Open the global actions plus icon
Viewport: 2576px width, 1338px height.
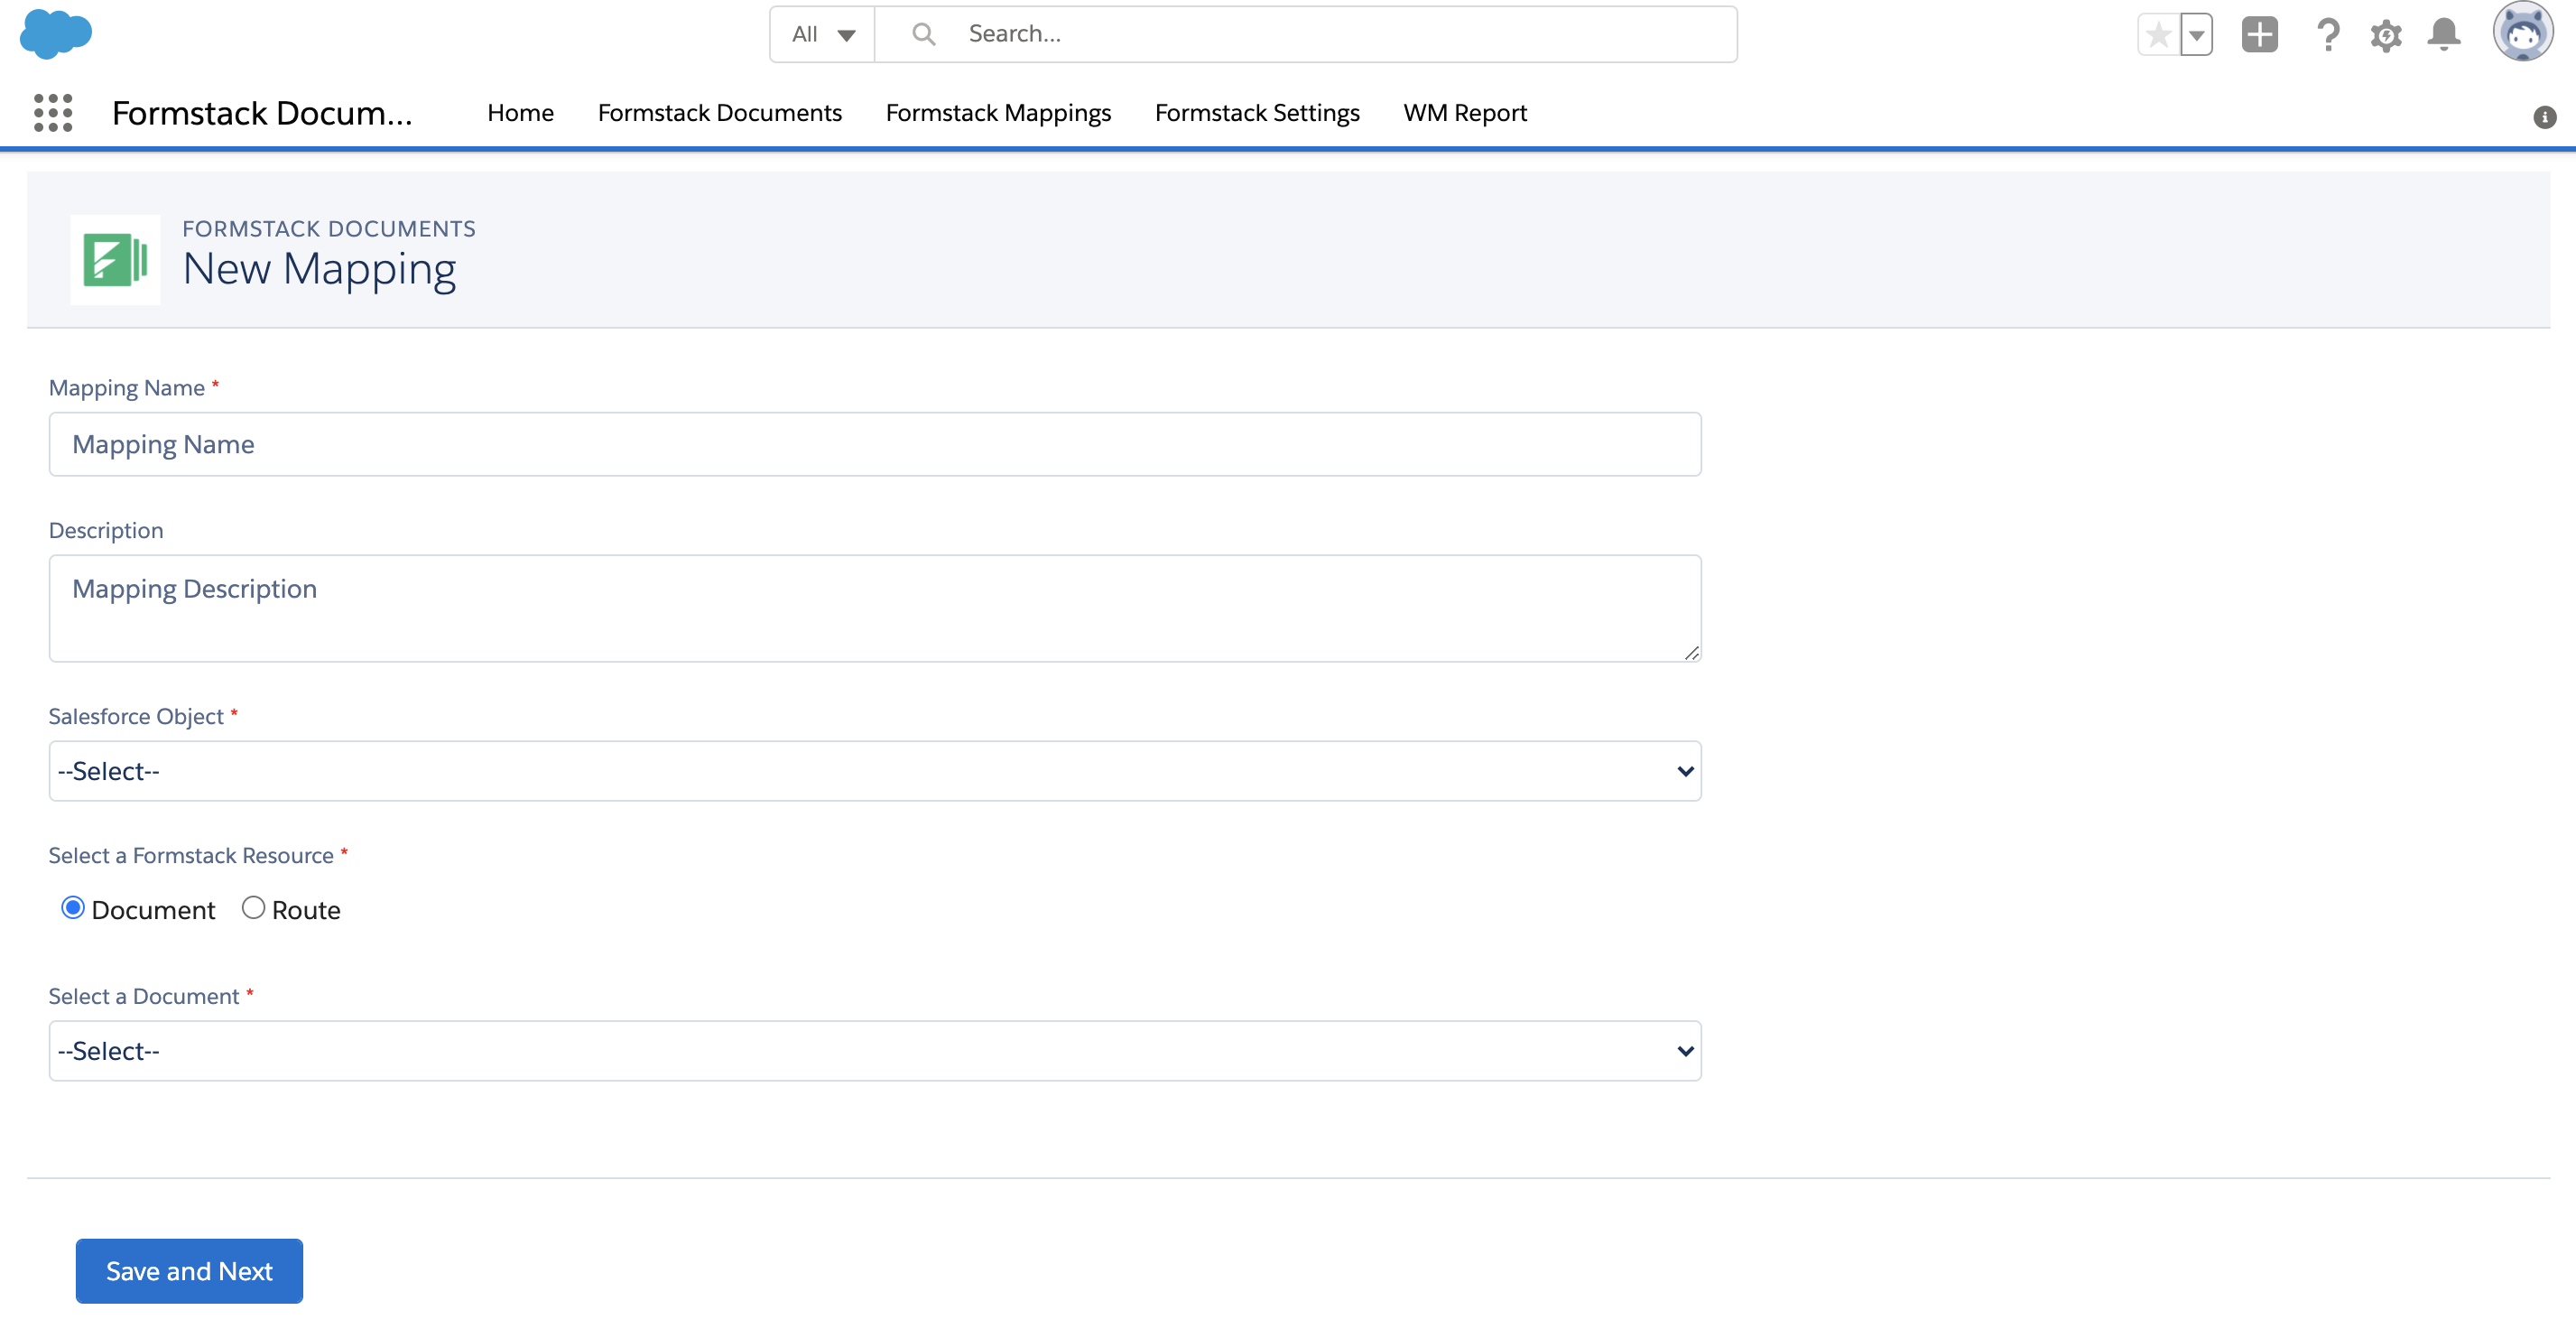pos(2259,35)
